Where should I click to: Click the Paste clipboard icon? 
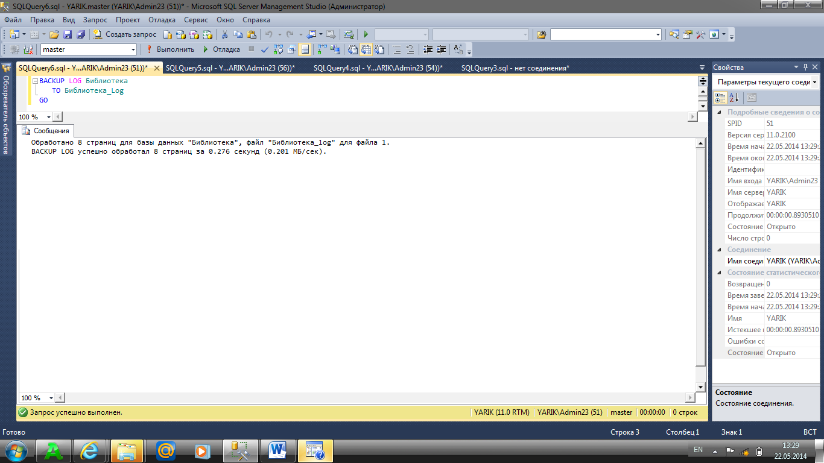tap(252, 34)
